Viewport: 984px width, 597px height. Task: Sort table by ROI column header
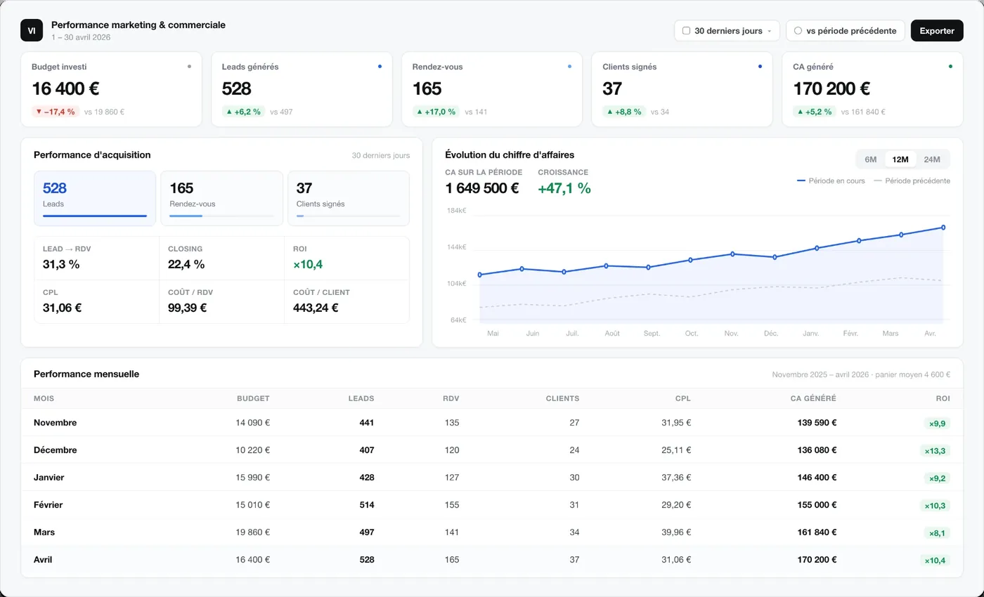click(x=943, y=398)
